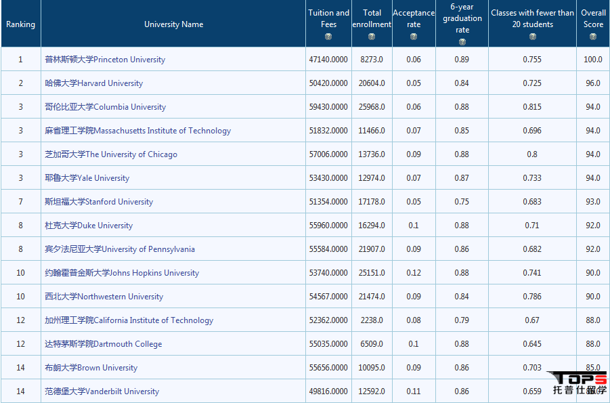Screen dimensions: 610x403
Task: Select Princeton's overall score 100.0
Action: (x=593, y=60)
